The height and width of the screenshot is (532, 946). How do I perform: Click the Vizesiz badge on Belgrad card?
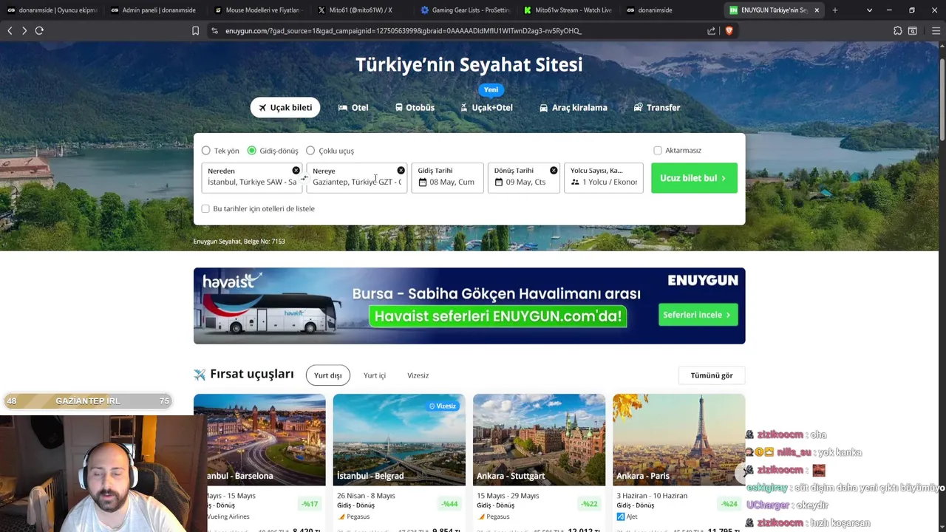(x=443, y=406)
